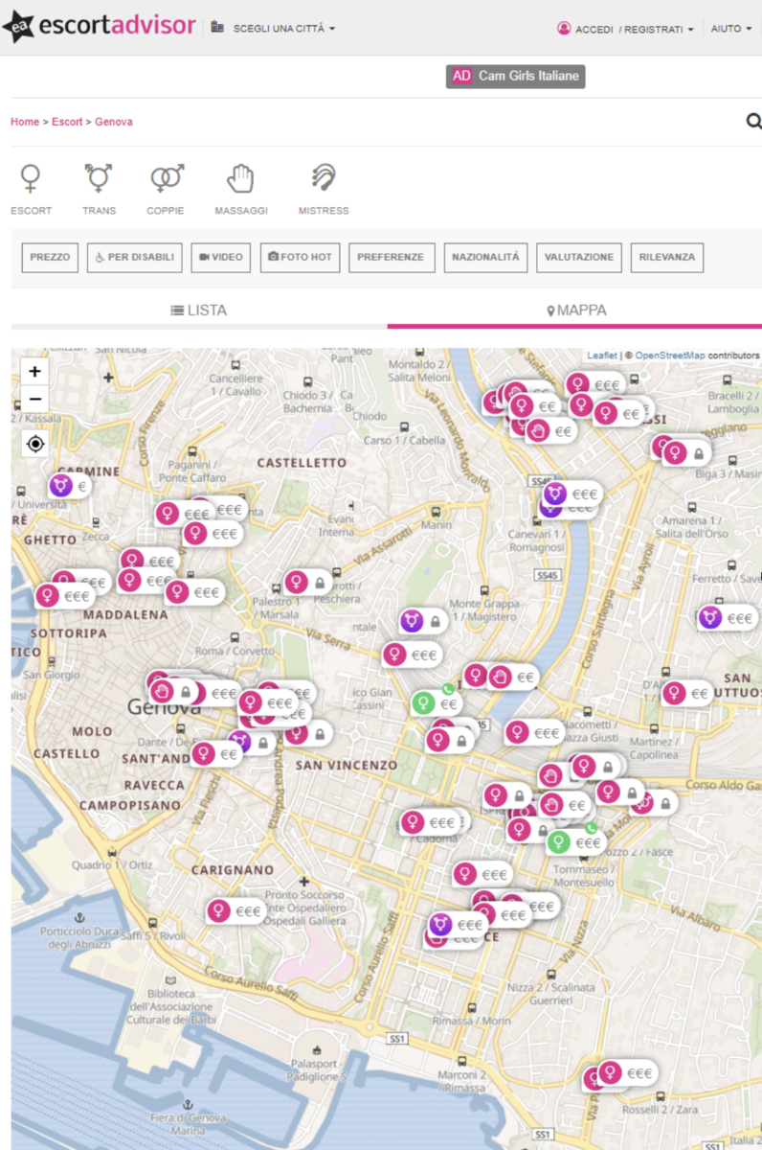Open the OpenStreetMap attribution link
This screenshot has height=1150, width=762.
pyautogui.click(x=669, y=356)
